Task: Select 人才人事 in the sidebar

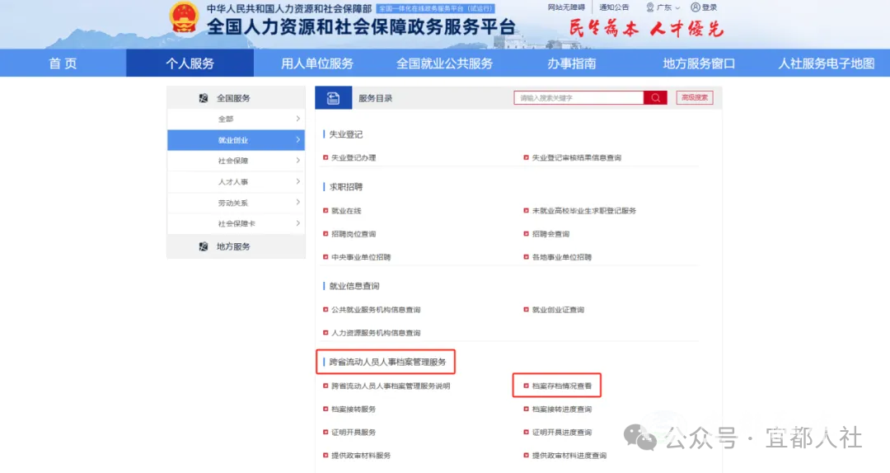Action: (237, 182)
